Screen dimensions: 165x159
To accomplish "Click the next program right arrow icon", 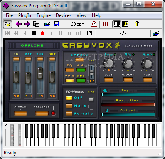I will [x=27, y=24].
